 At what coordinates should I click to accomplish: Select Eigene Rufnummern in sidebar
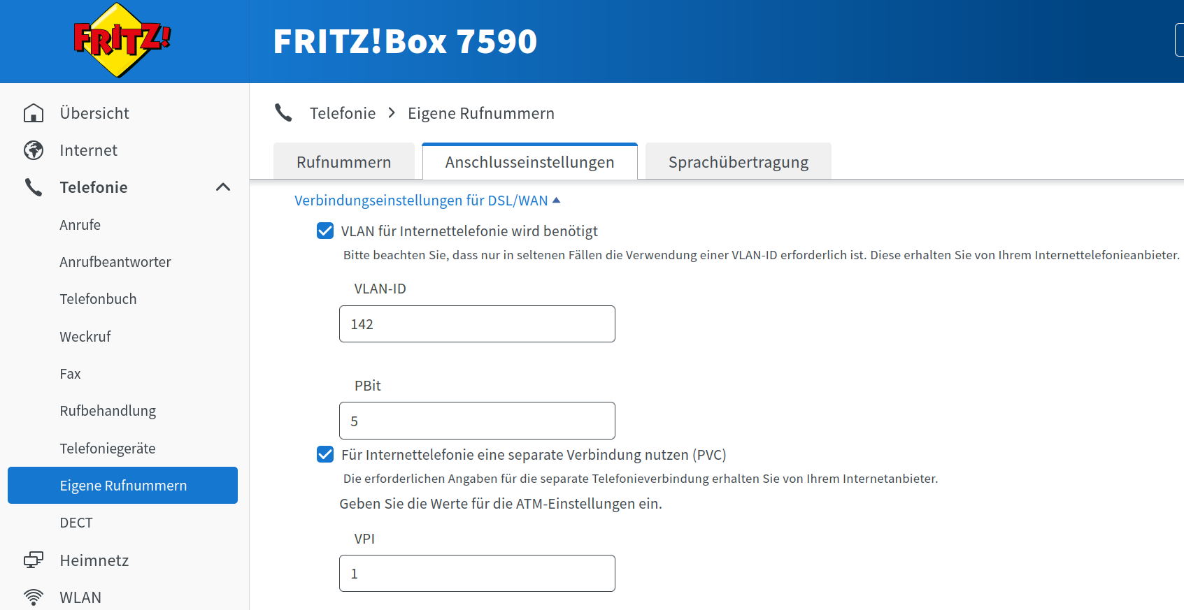tap(122, 485)
